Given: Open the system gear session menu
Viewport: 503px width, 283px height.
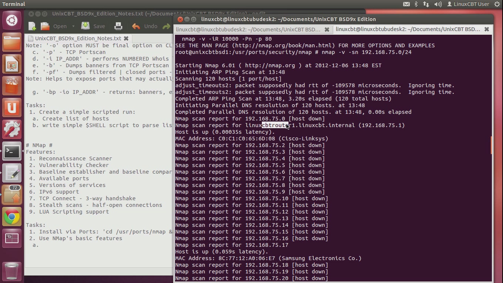Looking at the screenshot, I should [x=497, y=4].
